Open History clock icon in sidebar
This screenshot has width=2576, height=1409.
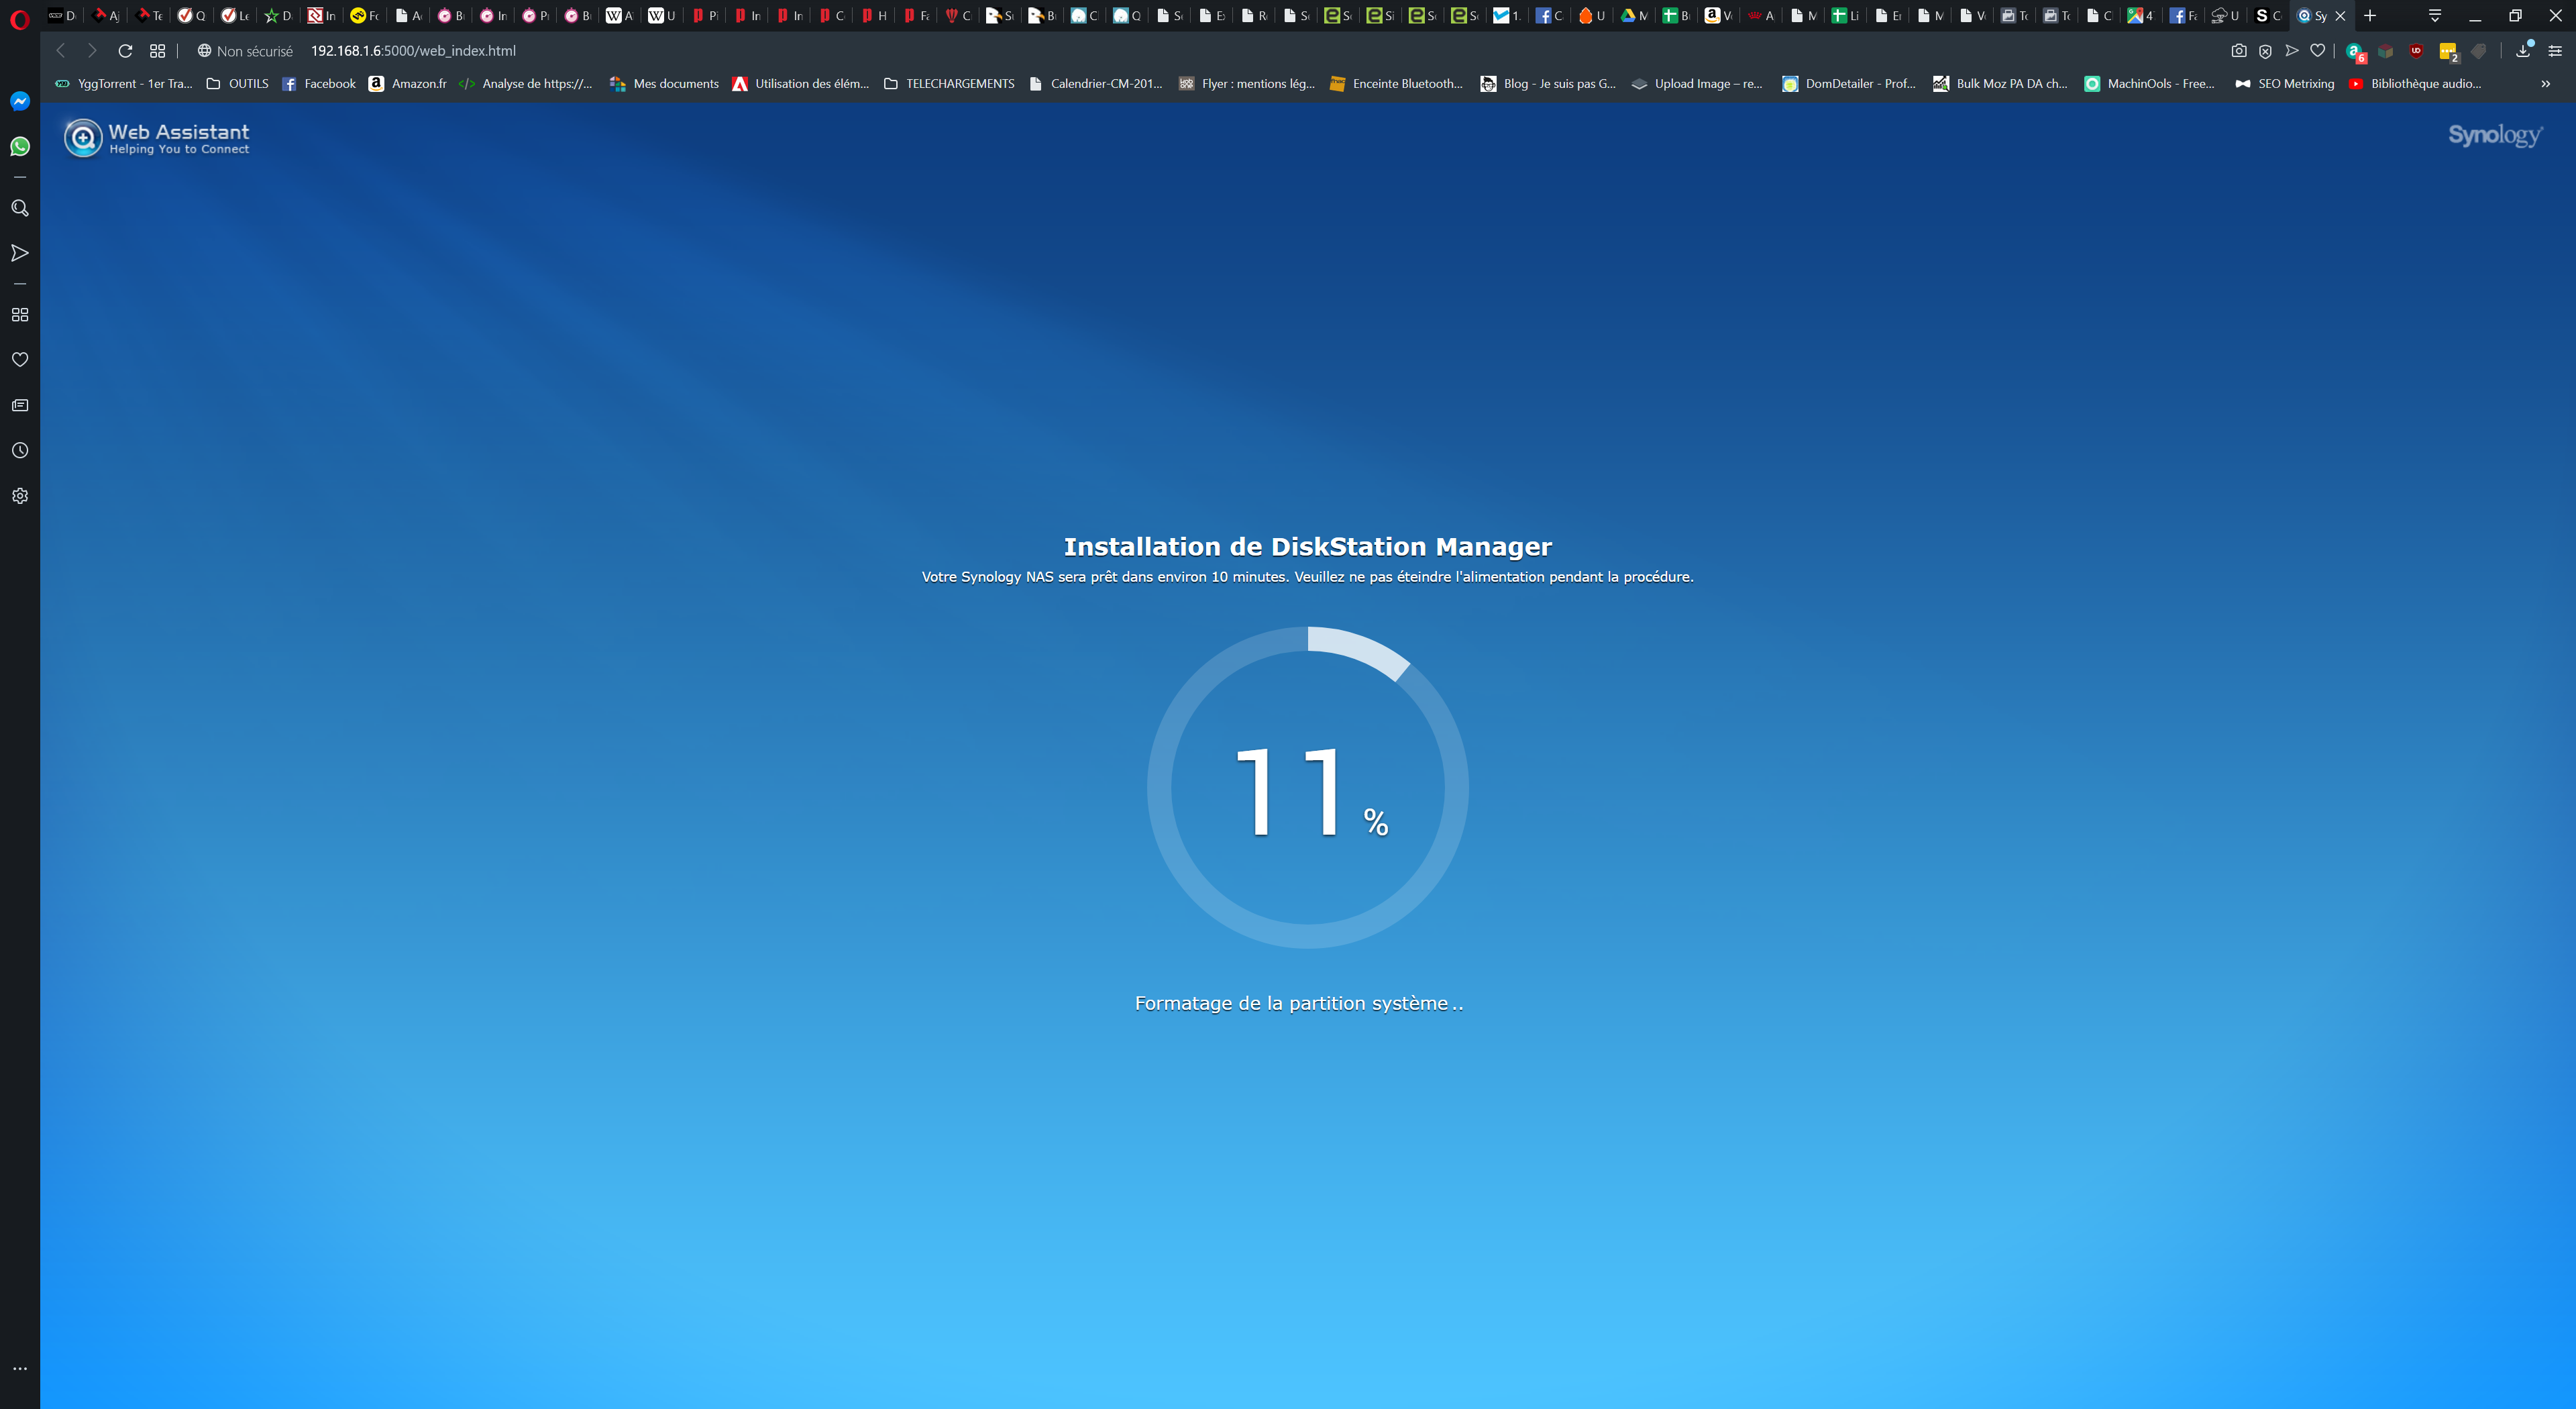[20, 451]
